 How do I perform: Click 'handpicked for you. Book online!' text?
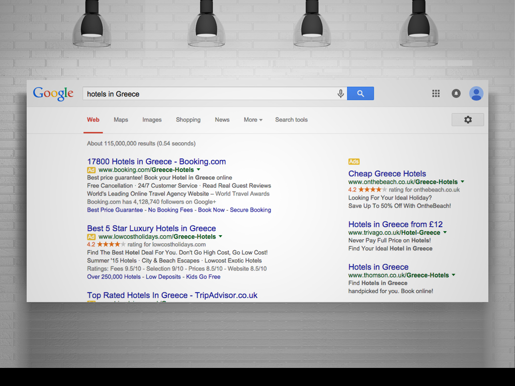click(390, 291)
